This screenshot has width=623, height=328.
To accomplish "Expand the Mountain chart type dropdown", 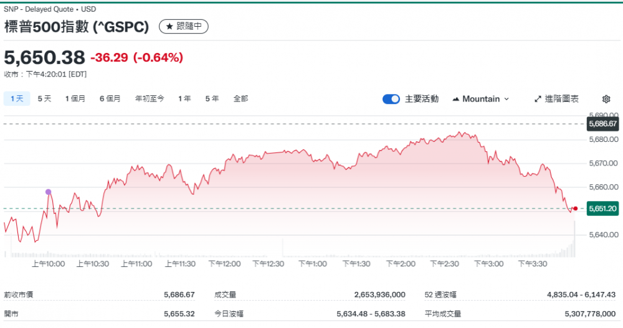I will (506, 99).
